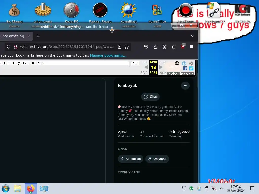259x194 pixels.
Task: Click the TROPHY CASE heading
Action: pyautogui.click(x=129, y=172)
